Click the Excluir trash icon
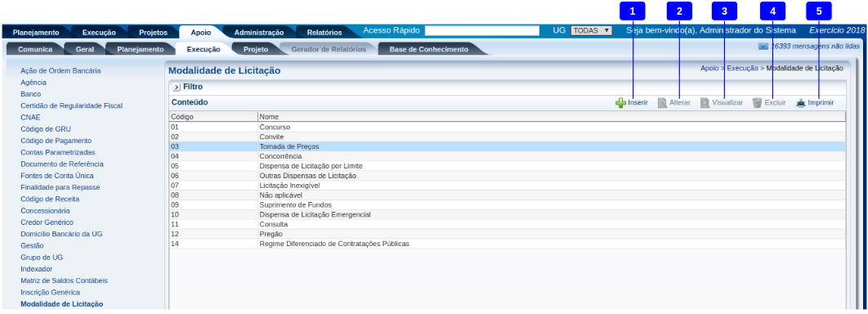 (757, 103)
